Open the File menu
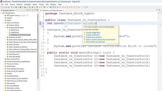This screenshot has height=91, width=162. pos(2,5)
